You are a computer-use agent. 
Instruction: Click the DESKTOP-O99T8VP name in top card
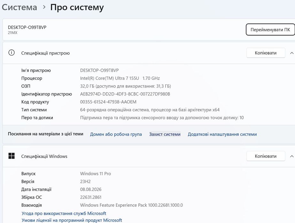27,27
